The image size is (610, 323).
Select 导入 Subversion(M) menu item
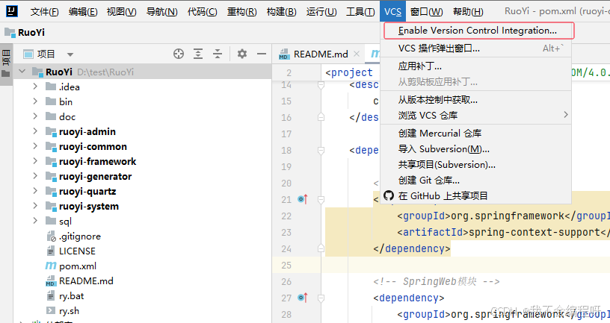click(475, 149)
